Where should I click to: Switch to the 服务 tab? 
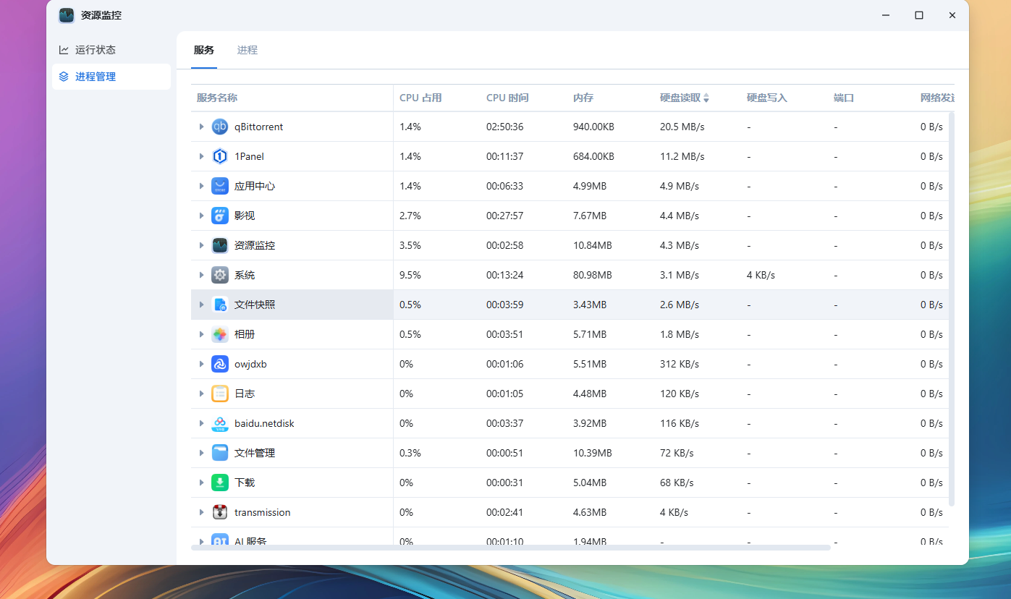pos(204,50)
